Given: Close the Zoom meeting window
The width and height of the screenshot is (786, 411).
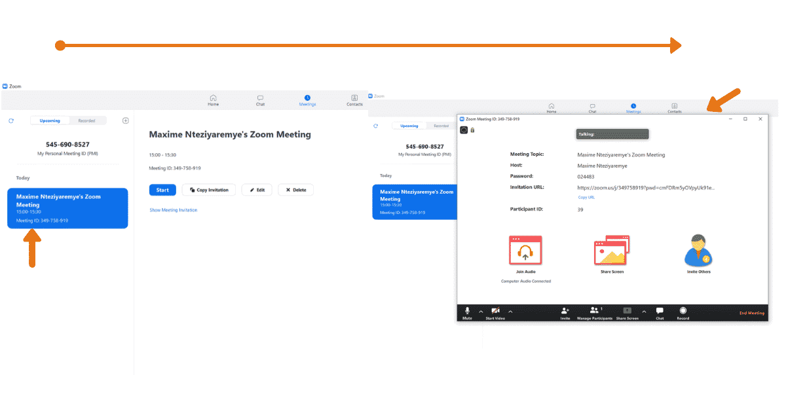Looking at the screenshot, I should pos(760,119).
